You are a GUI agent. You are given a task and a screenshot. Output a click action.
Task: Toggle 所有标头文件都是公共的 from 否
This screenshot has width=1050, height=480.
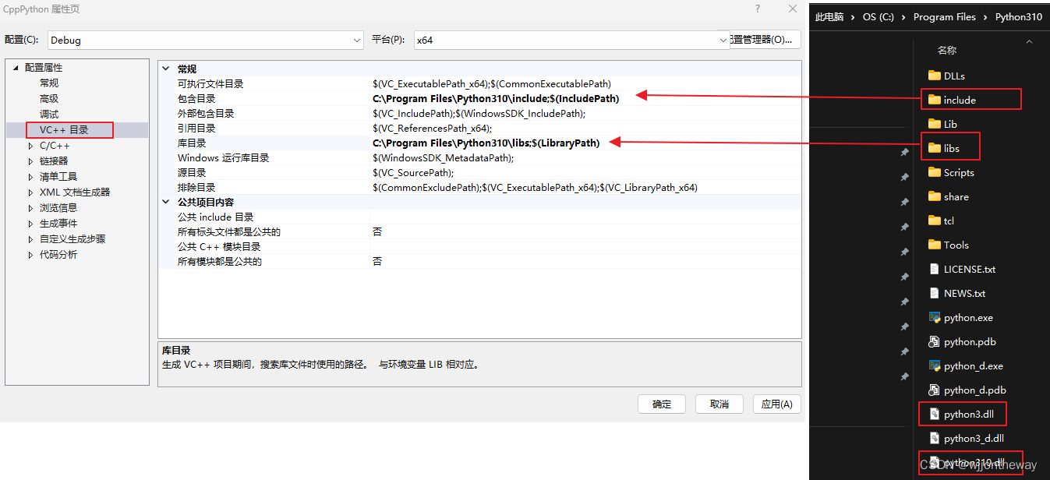[377, 231]
